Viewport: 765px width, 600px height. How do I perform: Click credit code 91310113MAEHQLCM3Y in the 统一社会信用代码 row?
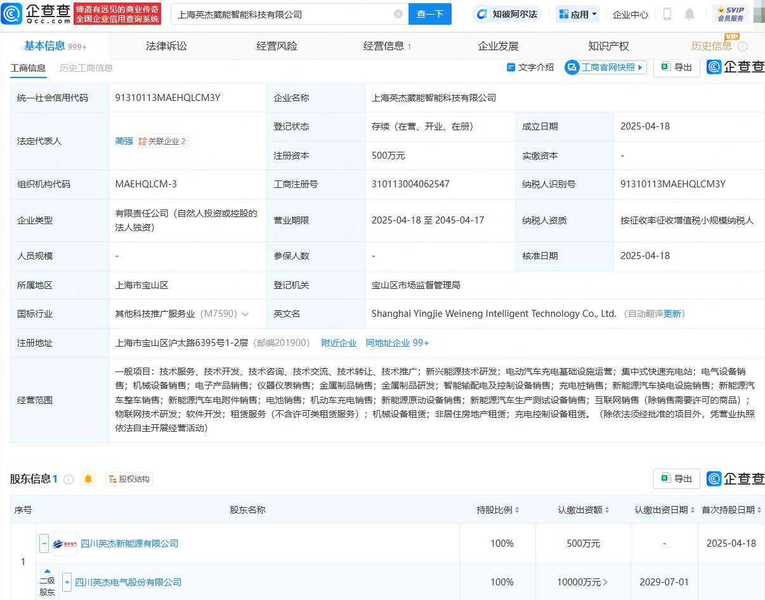(x=167, y=98)
